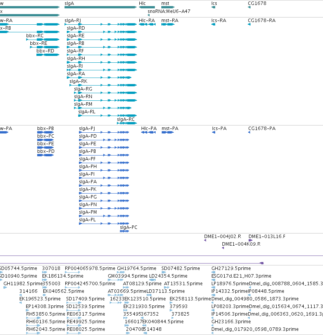Screen dimensions: 323x335
Task: Click transcript label bbx-RE
Action: [x=39, y=43]
